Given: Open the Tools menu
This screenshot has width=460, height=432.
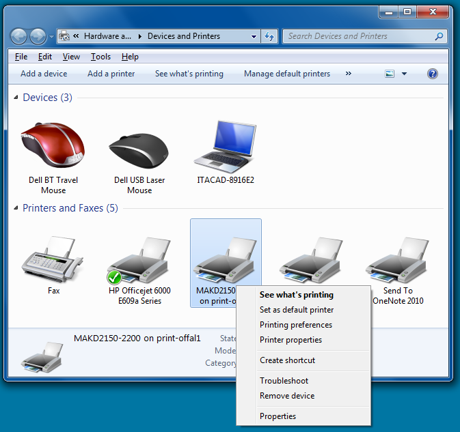Looking at the screenshot, I should pos(100,57).
